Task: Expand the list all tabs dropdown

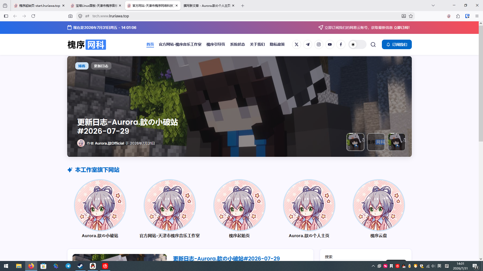Action: (x=433, y=6)
